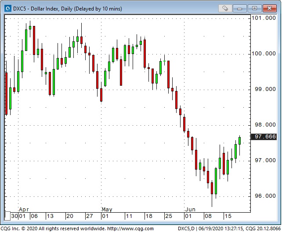Click the 06 date label in April
282x232 pixels.
(34, 216)
